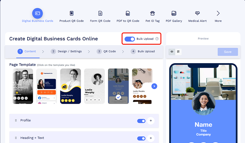Grab the Heading + Text drag handle
The image size is (245, 143).
point(16,138)
